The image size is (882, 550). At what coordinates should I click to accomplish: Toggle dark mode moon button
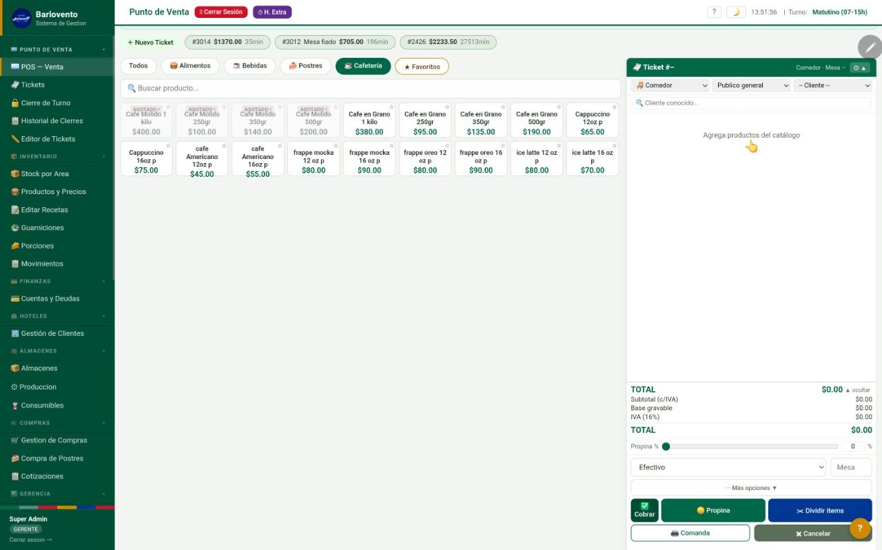tap(736, 12)
